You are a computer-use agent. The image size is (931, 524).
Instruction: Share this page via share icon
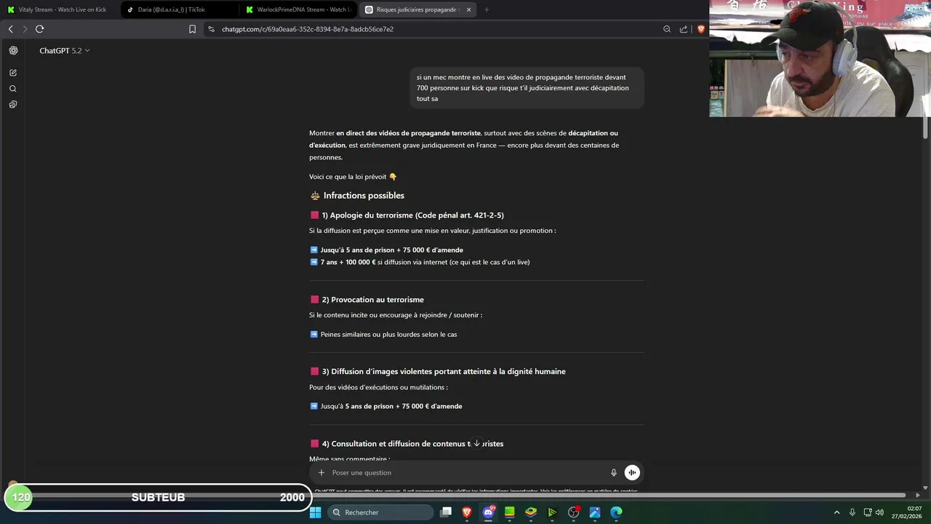pos(684,29)
